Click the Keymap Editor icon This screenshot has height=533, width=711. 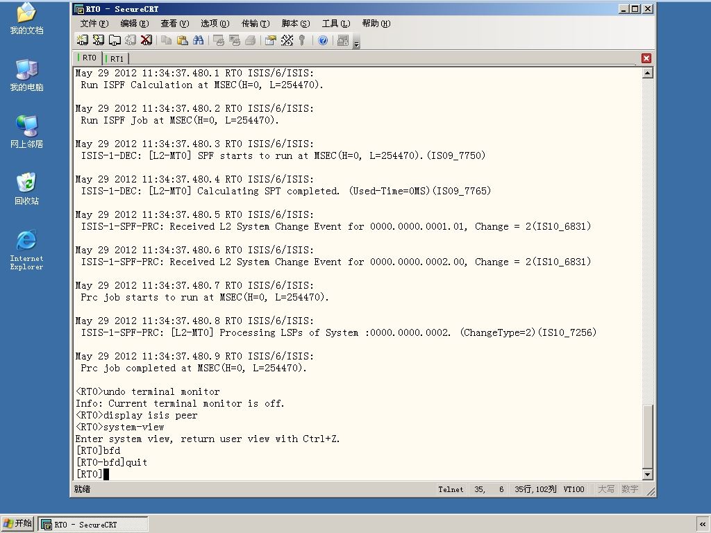click(287, 40)
